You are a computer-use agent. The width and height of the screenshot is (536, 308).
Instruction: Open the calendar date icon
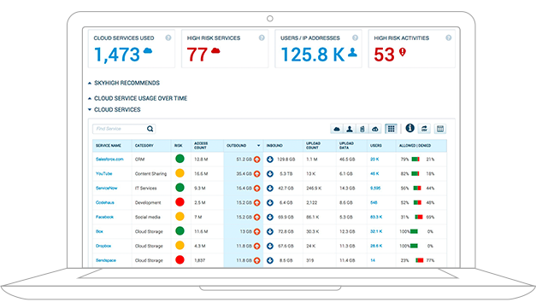click(x=440, y=129)
